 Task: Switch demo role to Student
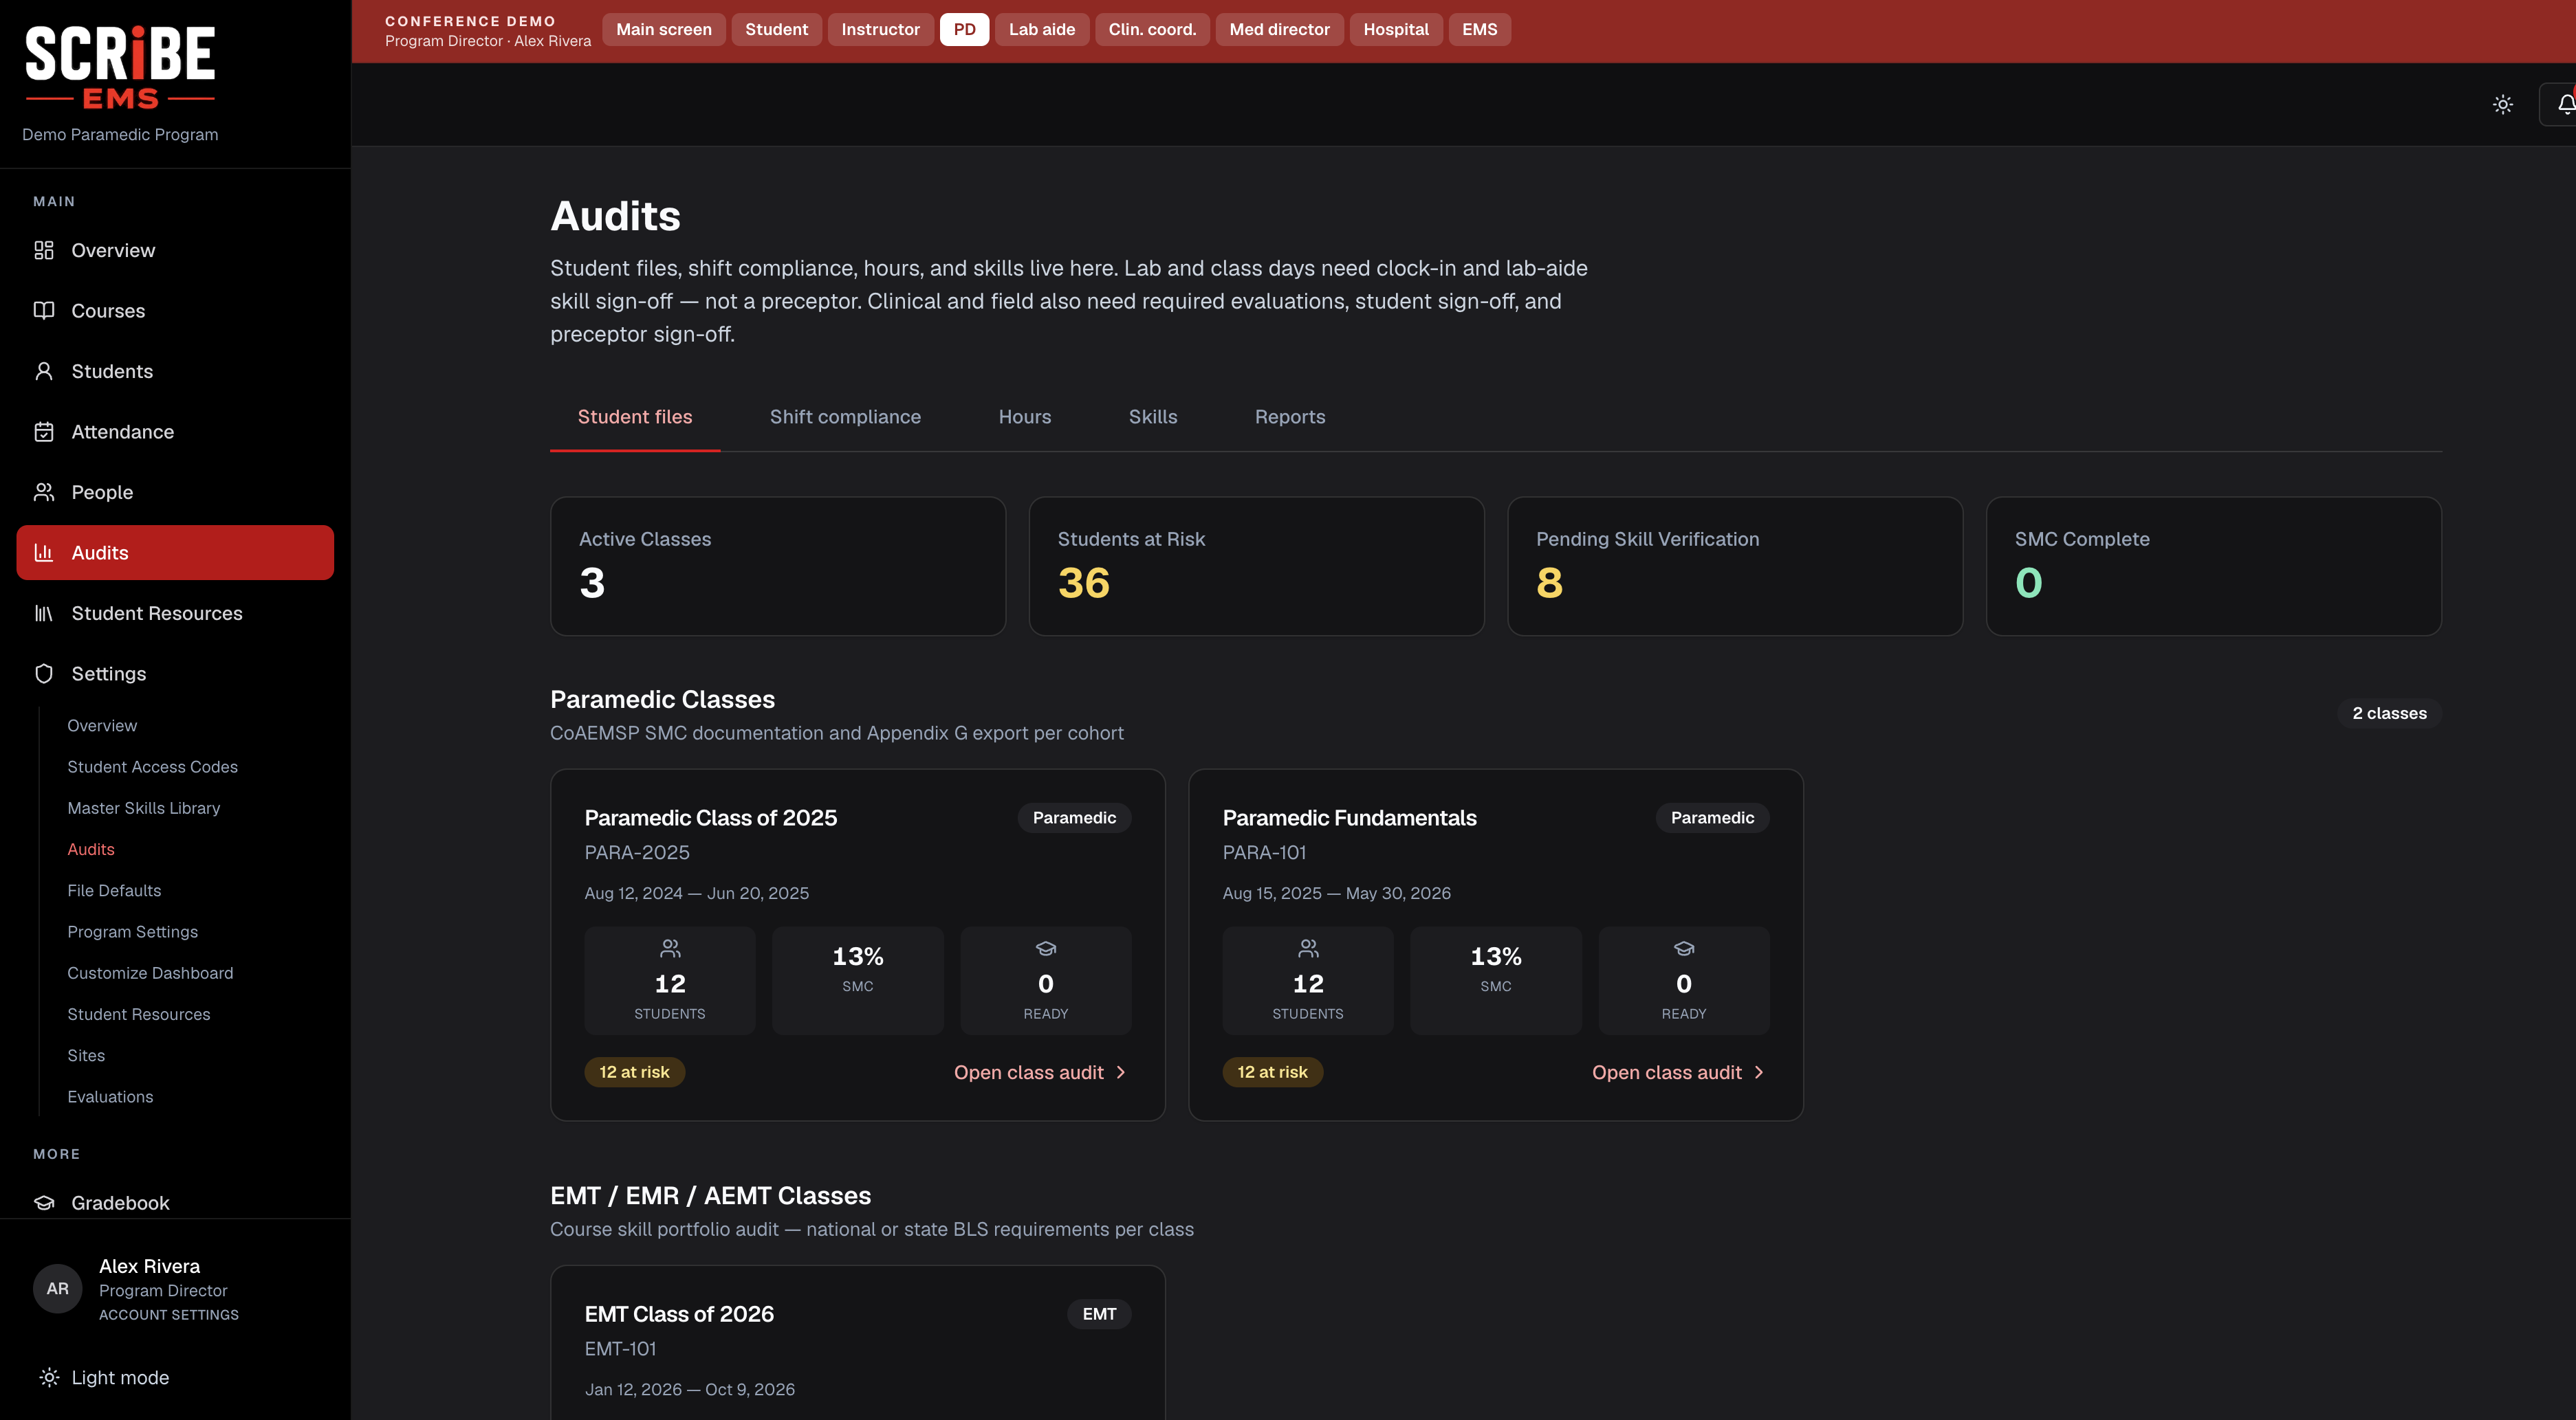[x=776, y=29]
